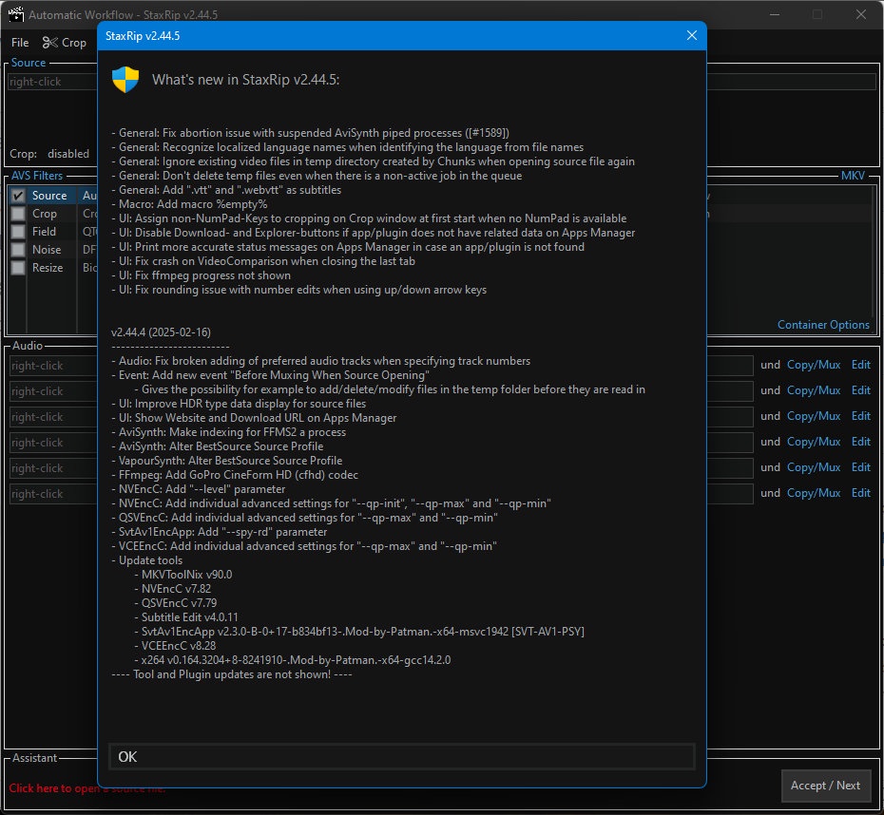Click the source file right-click input field

[52, 82]
